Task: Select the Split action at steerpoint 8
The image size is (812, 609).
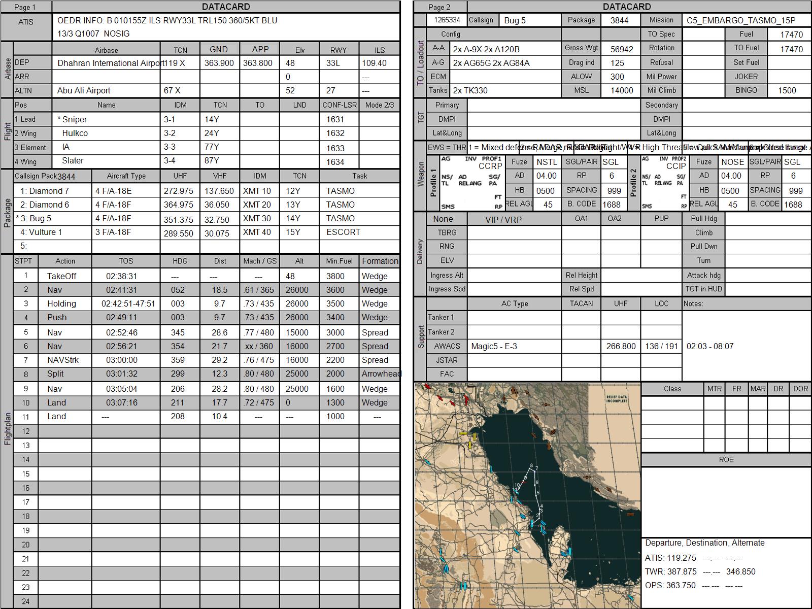Action: (x=55, y=374)
